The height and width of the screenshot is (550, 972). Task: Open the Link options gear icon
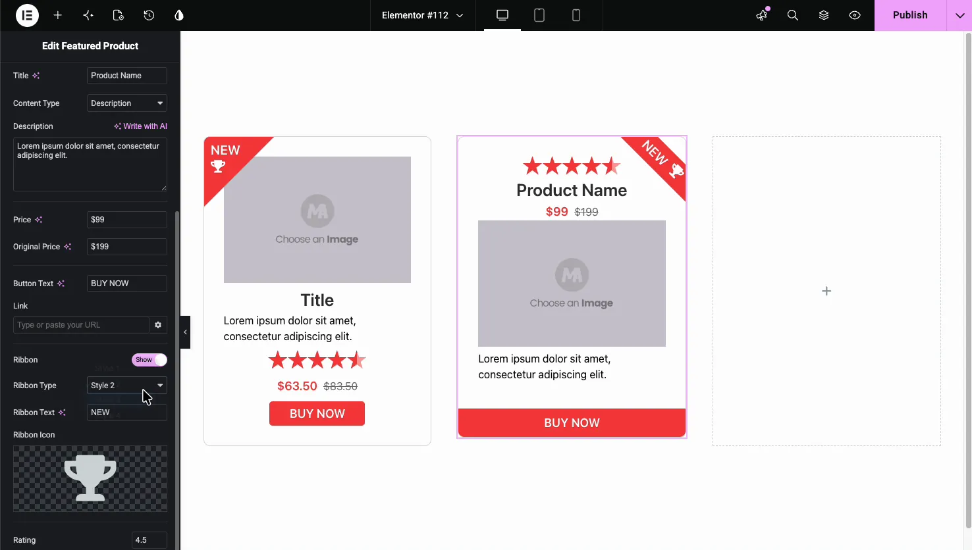pos(158,325)
